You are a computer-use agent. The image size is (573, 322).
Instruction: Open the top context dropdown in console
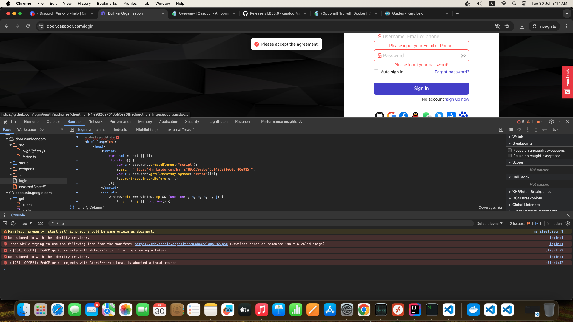pyautogui.click(x=27, y=223)
